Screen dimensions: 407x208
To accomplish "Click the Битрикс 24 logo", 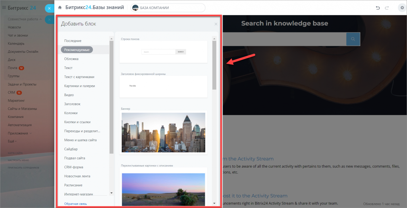I will pos(22,8).
